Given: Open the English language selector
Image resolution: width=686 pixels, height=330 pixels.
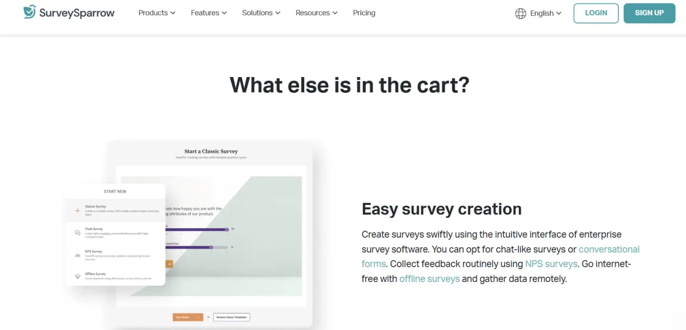Looking at the screenshot, I should (x=545, y=13).
